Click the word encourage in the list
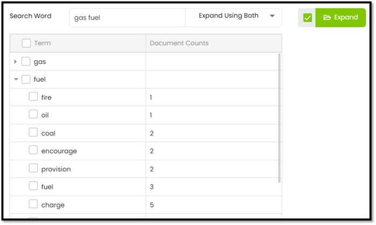 pyautogui.click(x=59, y=151)
